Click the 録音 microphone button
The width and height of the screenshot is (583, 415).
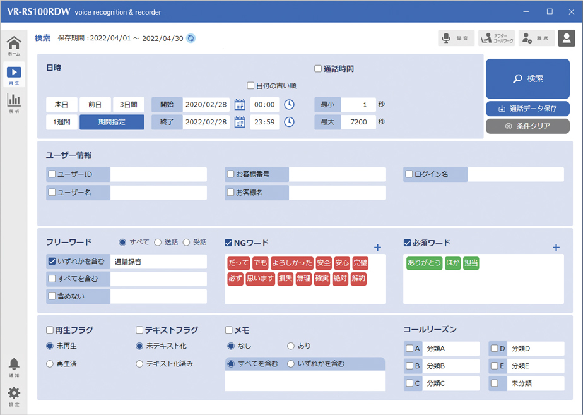pyautogui.click(x=456, y=39)
